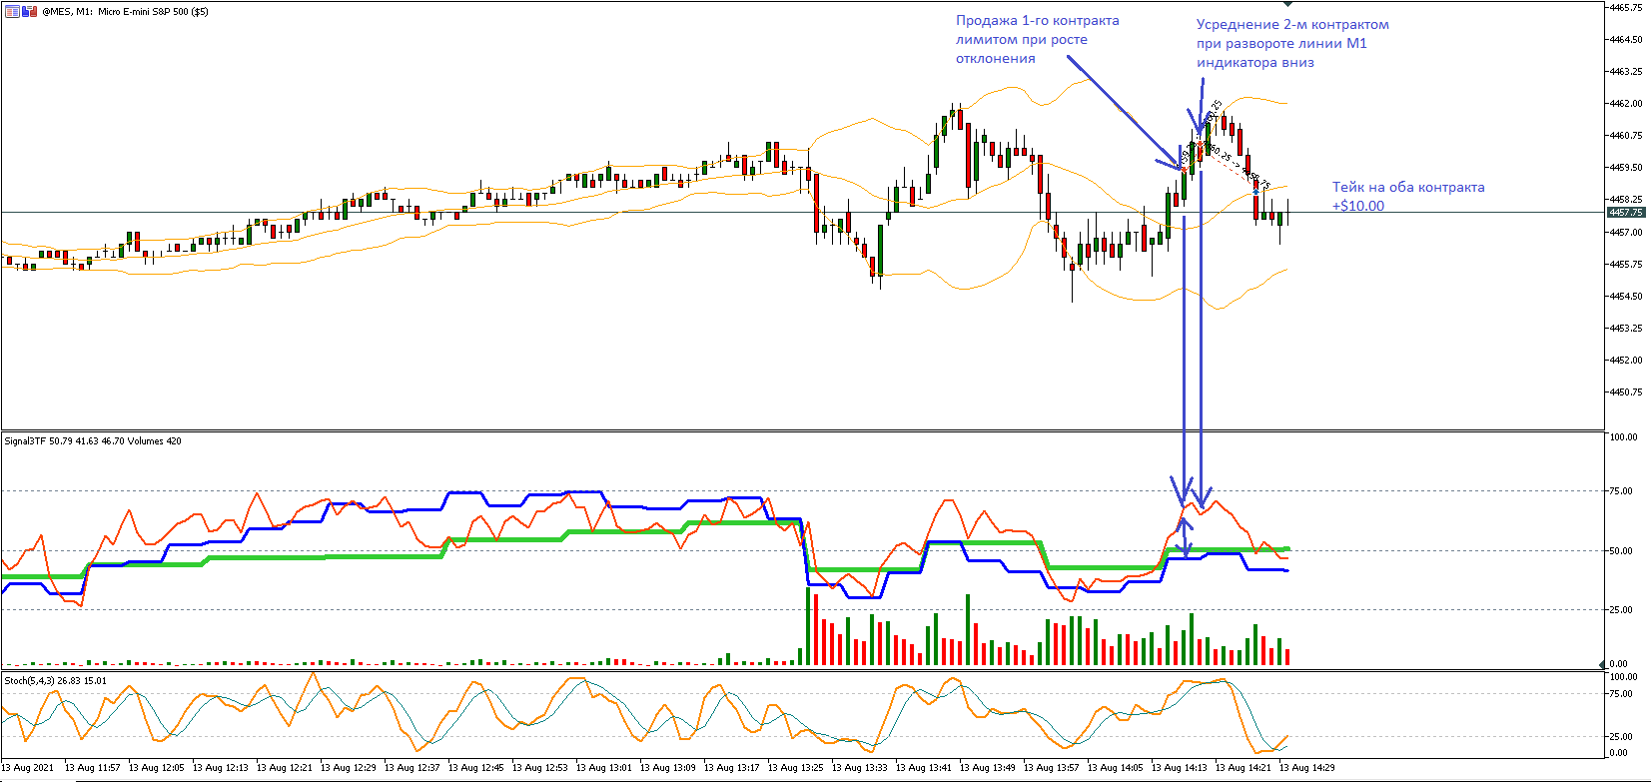
Task: Click the chart table icon beside @MES title
Action: coord(12,12)
